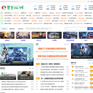Image resolution: width=93 pixels, height=93 pixels.
Task: Click the 和平精英 caption under its thumbnail
Action: pyautogui.click(x=55, y=40)
